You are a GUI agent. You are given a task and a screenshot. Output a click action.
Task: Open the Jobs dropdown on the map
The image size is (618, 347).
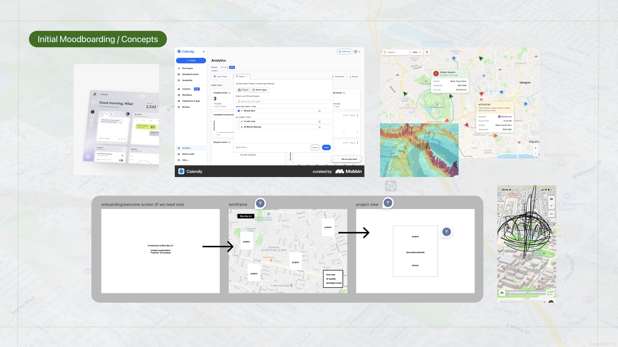pos(417,52)
